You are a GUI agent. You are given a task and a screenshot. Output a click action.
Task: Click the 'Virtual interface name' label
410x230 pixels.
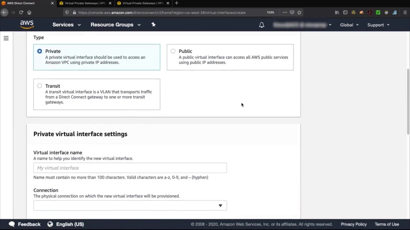point(58,153)
